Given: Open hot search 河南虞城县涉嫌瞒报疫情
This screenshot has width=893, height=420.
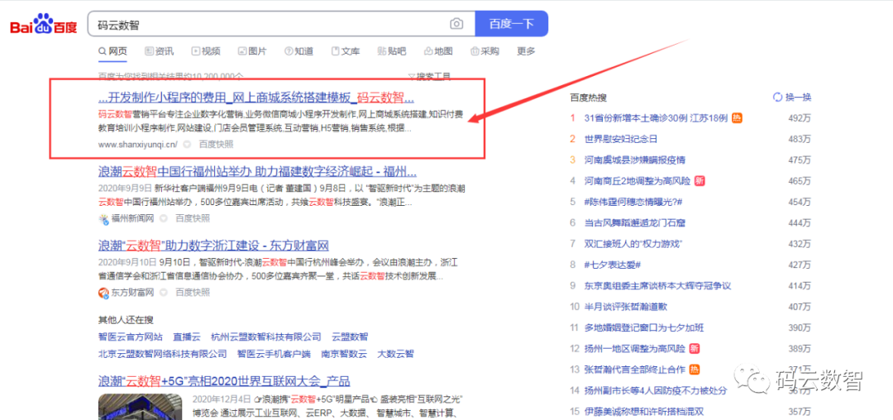Looking at the screenshot, I should point(635,160).
